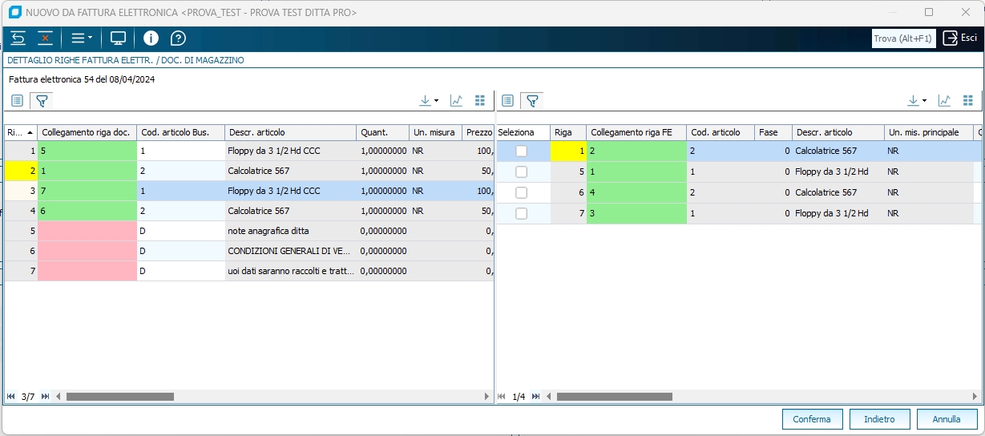Click the information (i) icon
The height and width of the screenshot is (436, 985).
151,38
